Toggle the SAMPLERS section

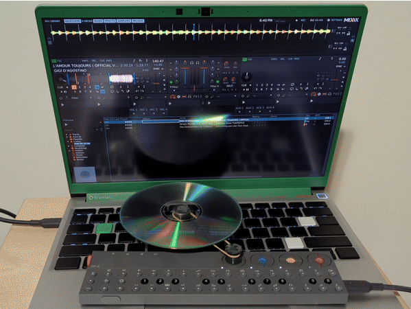124,21
